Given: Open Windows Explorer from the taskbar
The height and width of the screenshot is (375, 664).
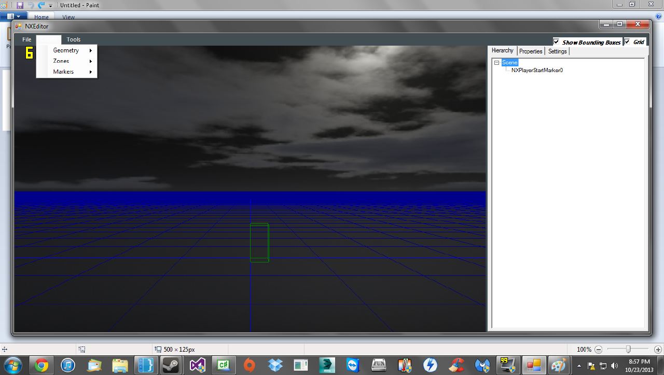Looking at the screenshot, I should (x=120, y=366).
